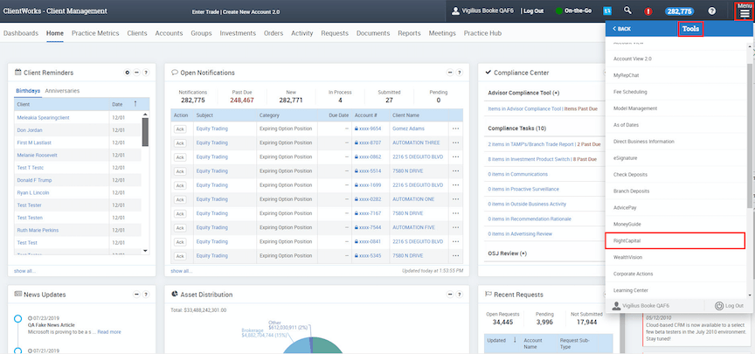Image resolution: width=755 pixels, height=354 pixels.
Task: Open help for the News Updates panel
Action: (x=145, y=294)
